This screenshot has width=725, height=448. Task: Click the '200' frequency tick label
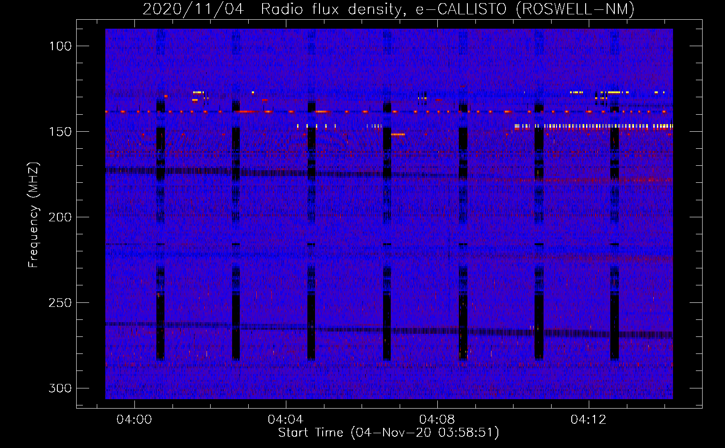pos(60,217)
